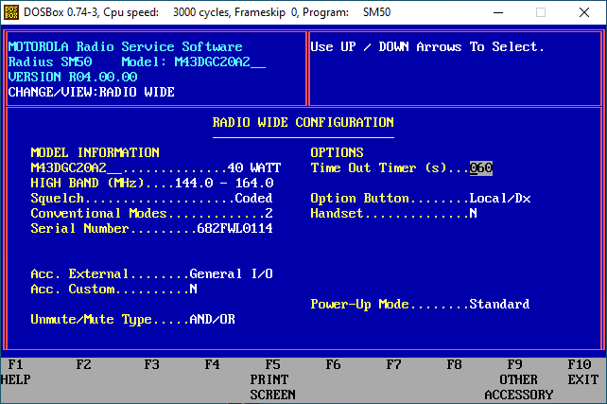Click the RADIO WIDE CONFIGURATION heading
The height and width of the screenshot is (404, 607).
pyautogui.click(x=303, y=123)
